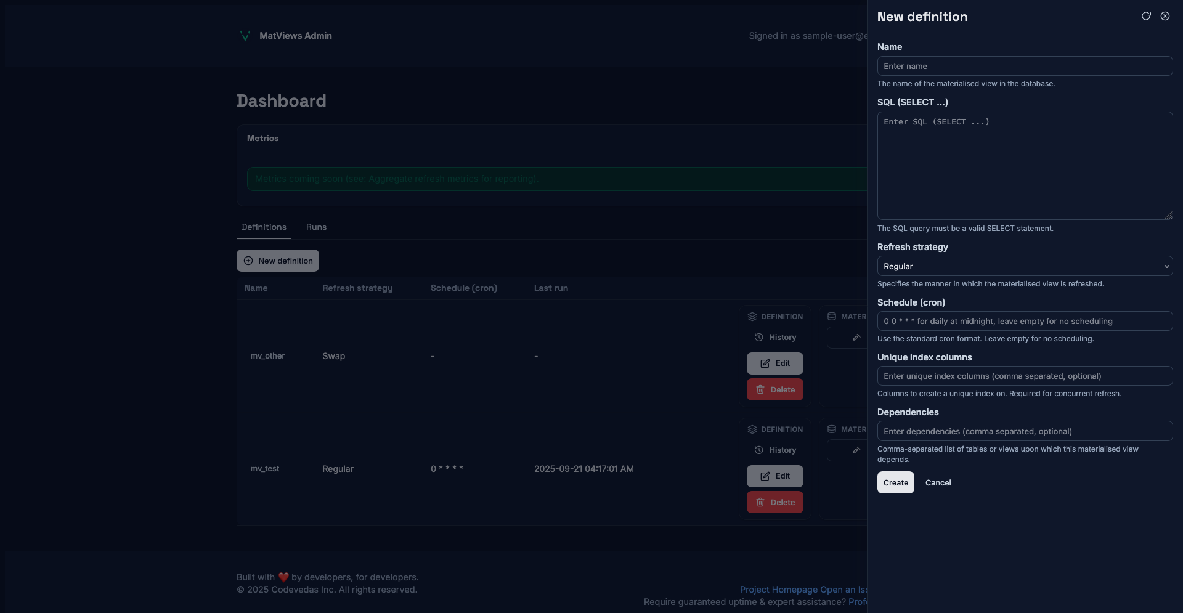Delete the mv_test definition
The width and height of the screenshot is (1183, 613).
(x=775, y=503)
